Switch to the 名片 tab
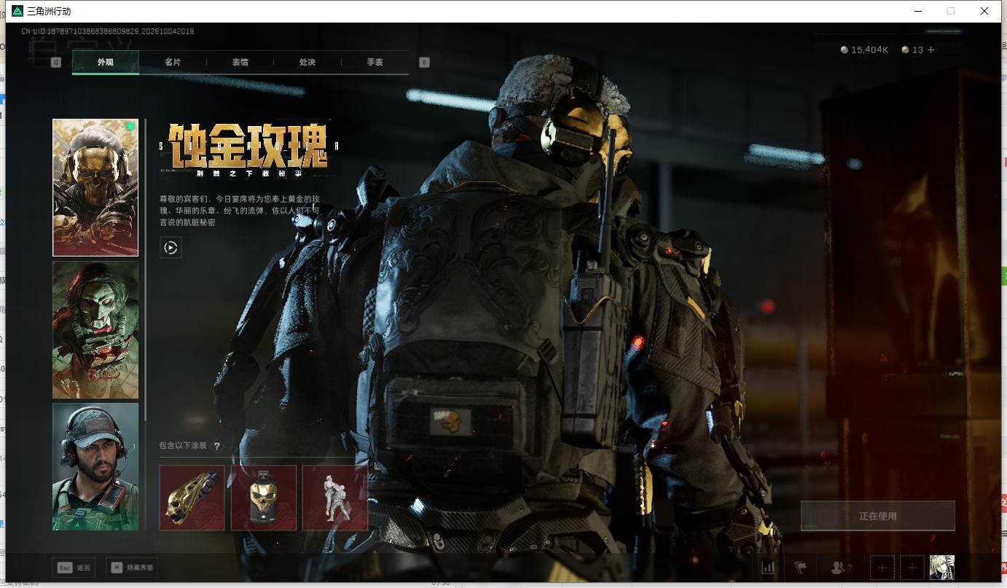Image resolution: width=1007 pixels, height=588 pixels. click(173, 63)
